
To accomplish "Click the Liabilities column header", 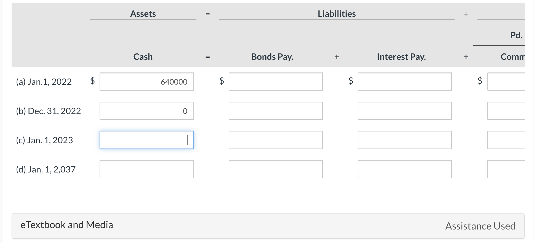I will (x=337, y=13).
